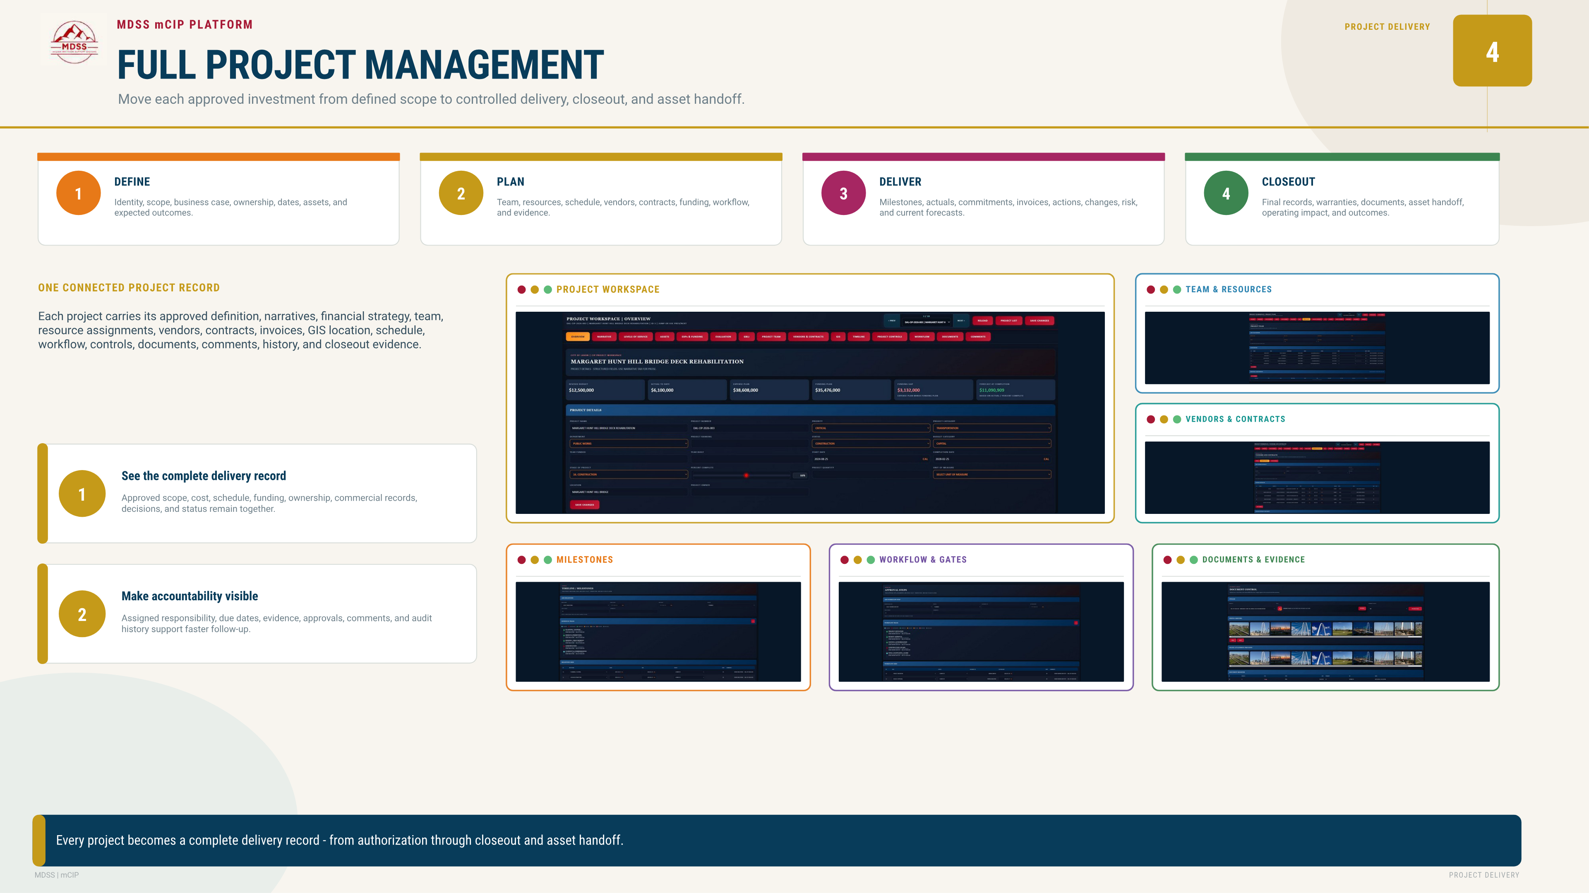Open calendar picker for Start Date

point(925,459)
